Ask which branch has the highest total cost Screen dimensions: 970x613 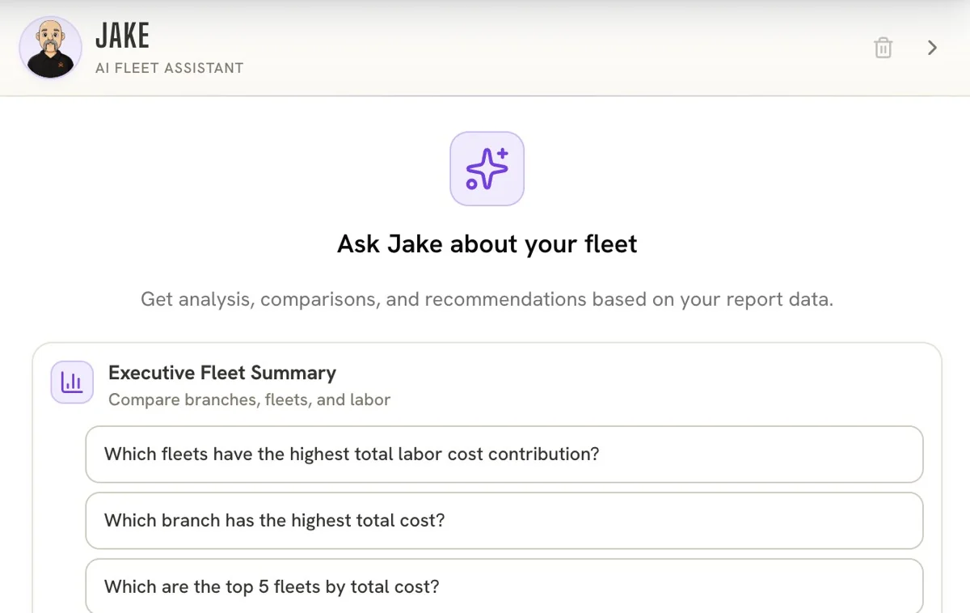click(504, 521)
